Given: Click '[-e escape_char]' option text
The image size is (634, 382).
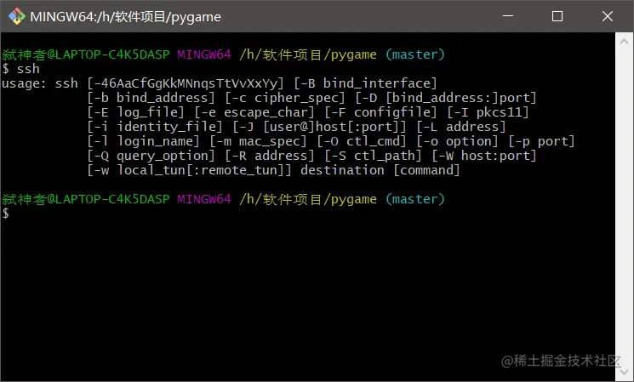Looking at the screenshot, I should coord(254,112).
